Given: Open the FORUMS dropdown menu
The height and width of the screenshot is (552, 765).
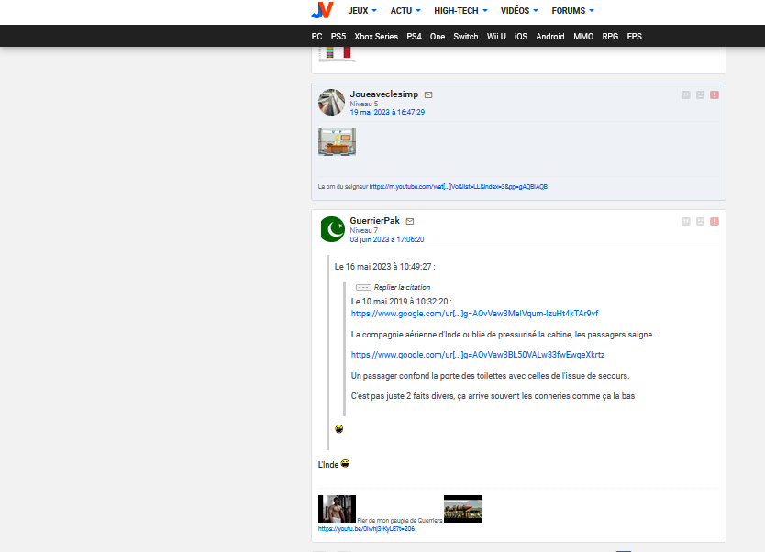Looking at the screenshot, I should (x=572, y=11).
